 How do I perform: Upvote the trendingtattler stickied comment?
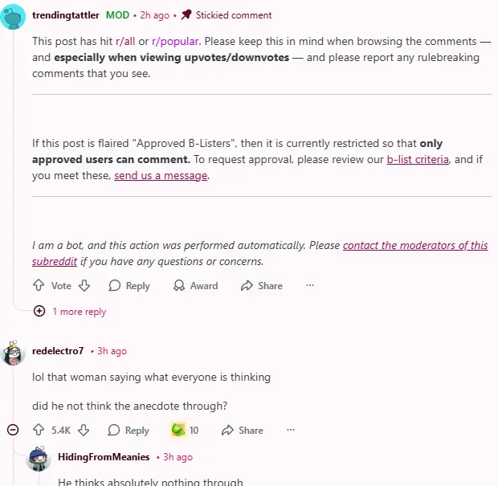pyautogui.click(x=39, y=285)
